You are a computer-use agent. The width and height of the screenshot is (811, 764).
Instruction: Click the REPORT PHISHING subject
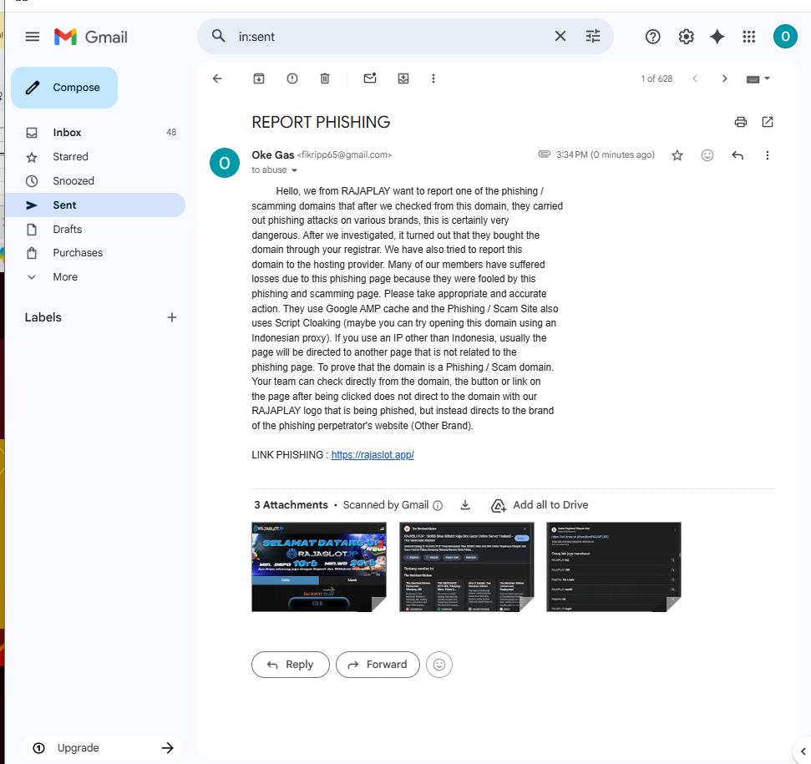click(321, 122)
